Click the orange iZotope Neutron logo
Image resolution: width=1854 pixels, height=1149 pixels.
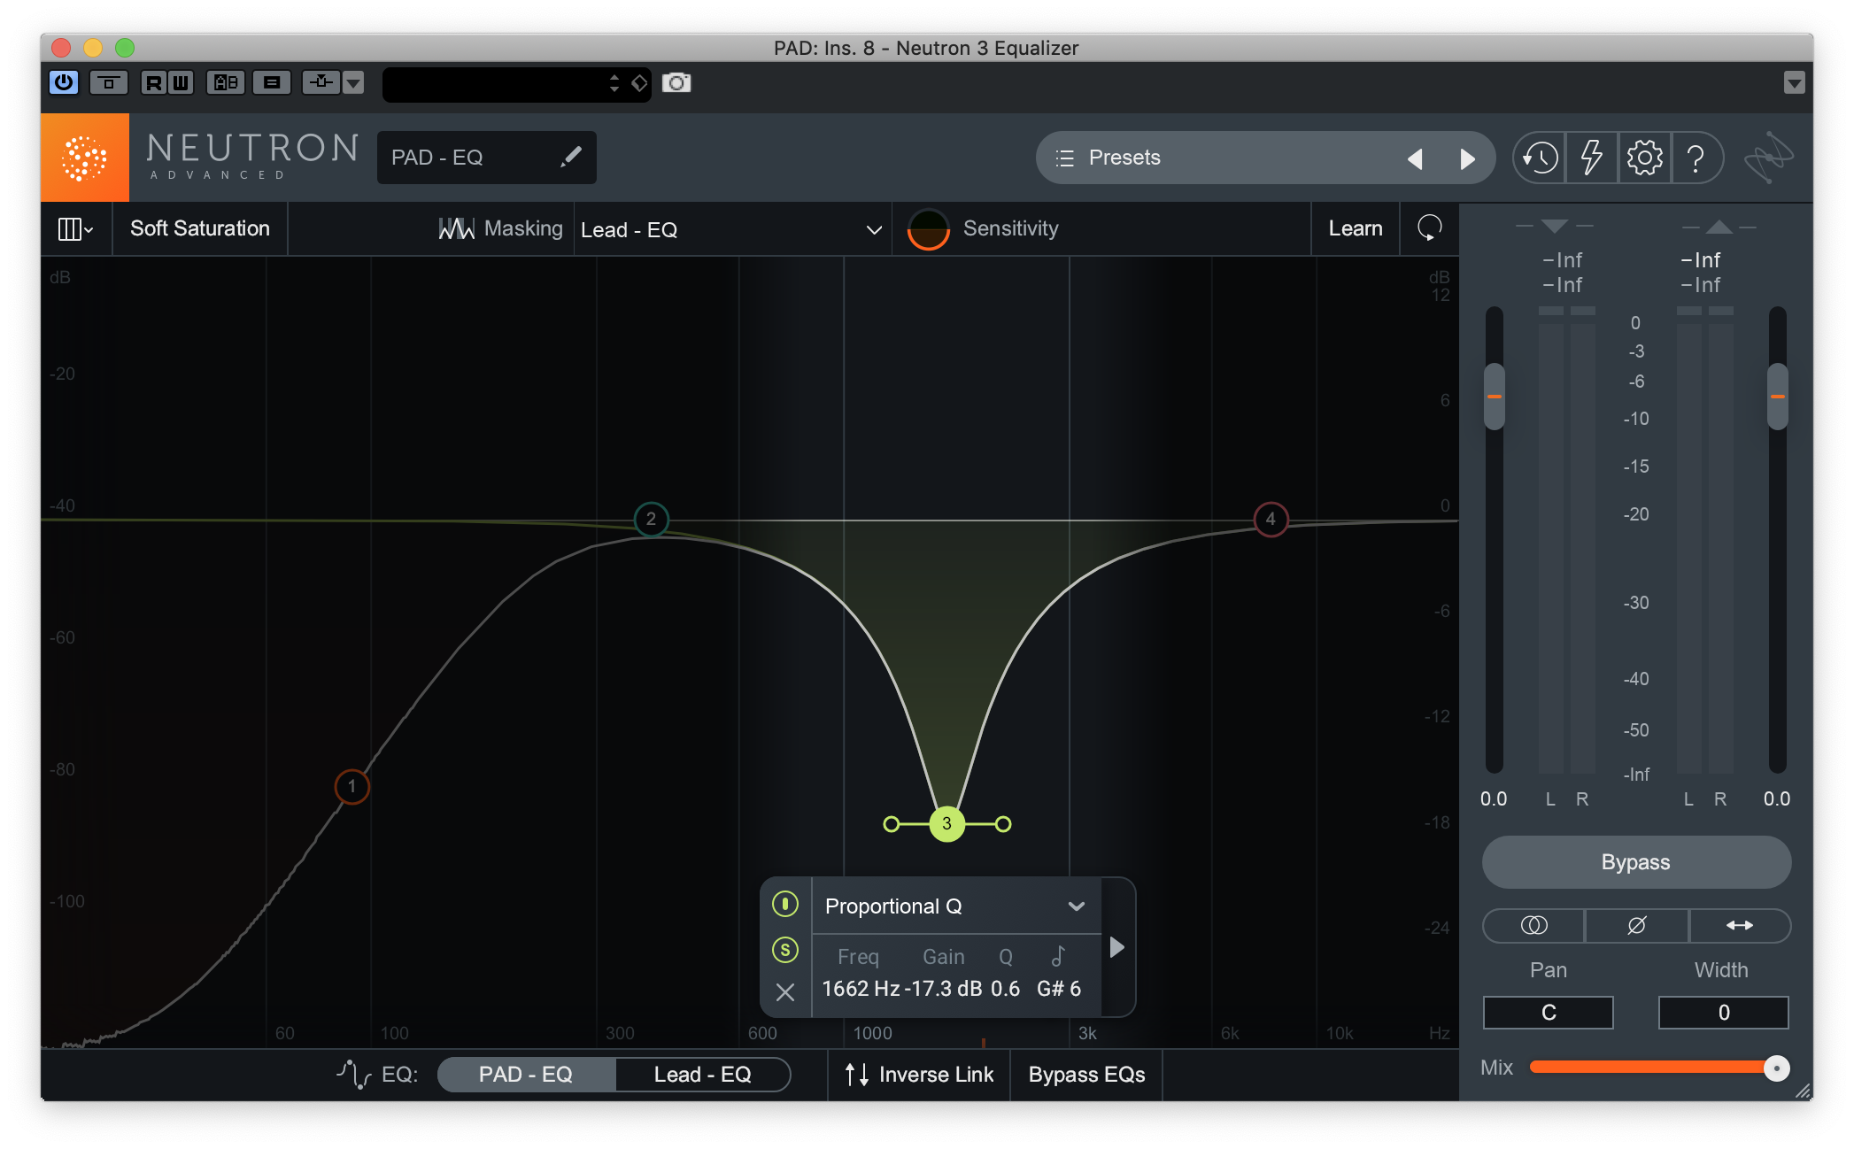pyautogui.click(x=84, y=158)
